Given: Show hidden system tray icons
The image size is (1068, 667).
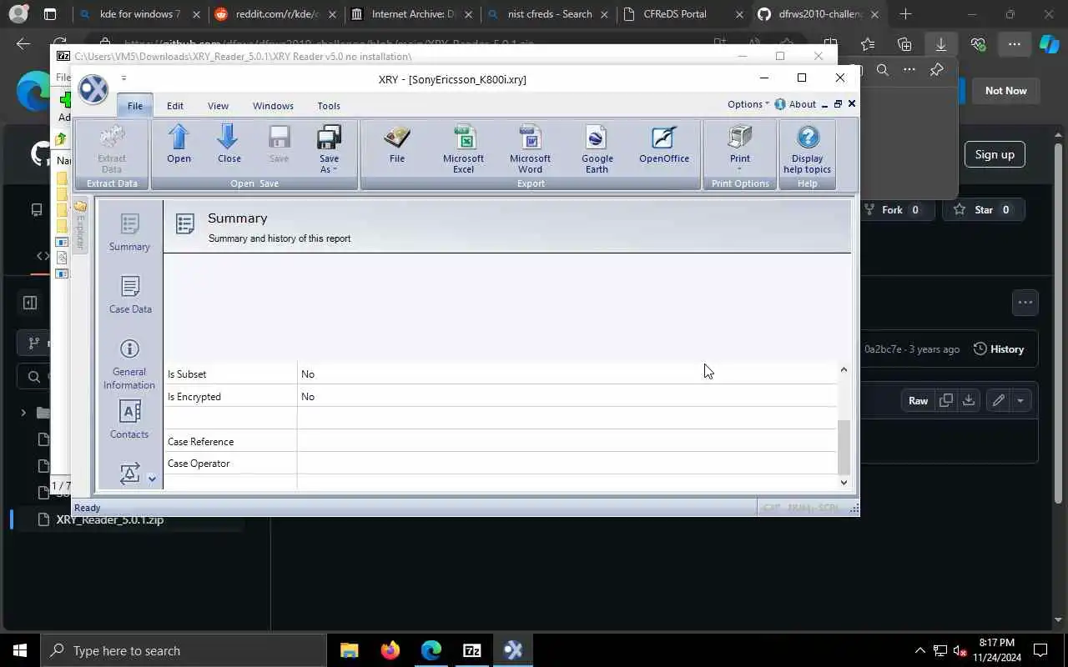Looking at the screenshot, I should (920, 650).
